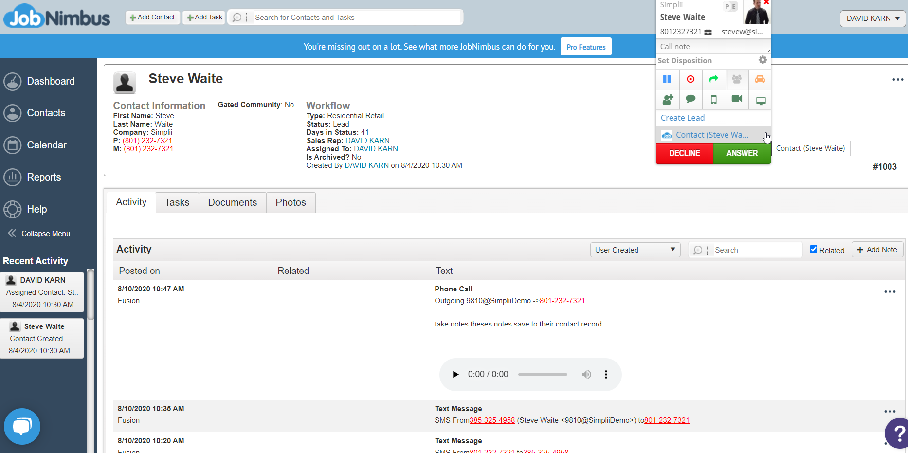Screen dimensions: 908x453
Task: Click the orange car park icon
Action: click(760, 79)
